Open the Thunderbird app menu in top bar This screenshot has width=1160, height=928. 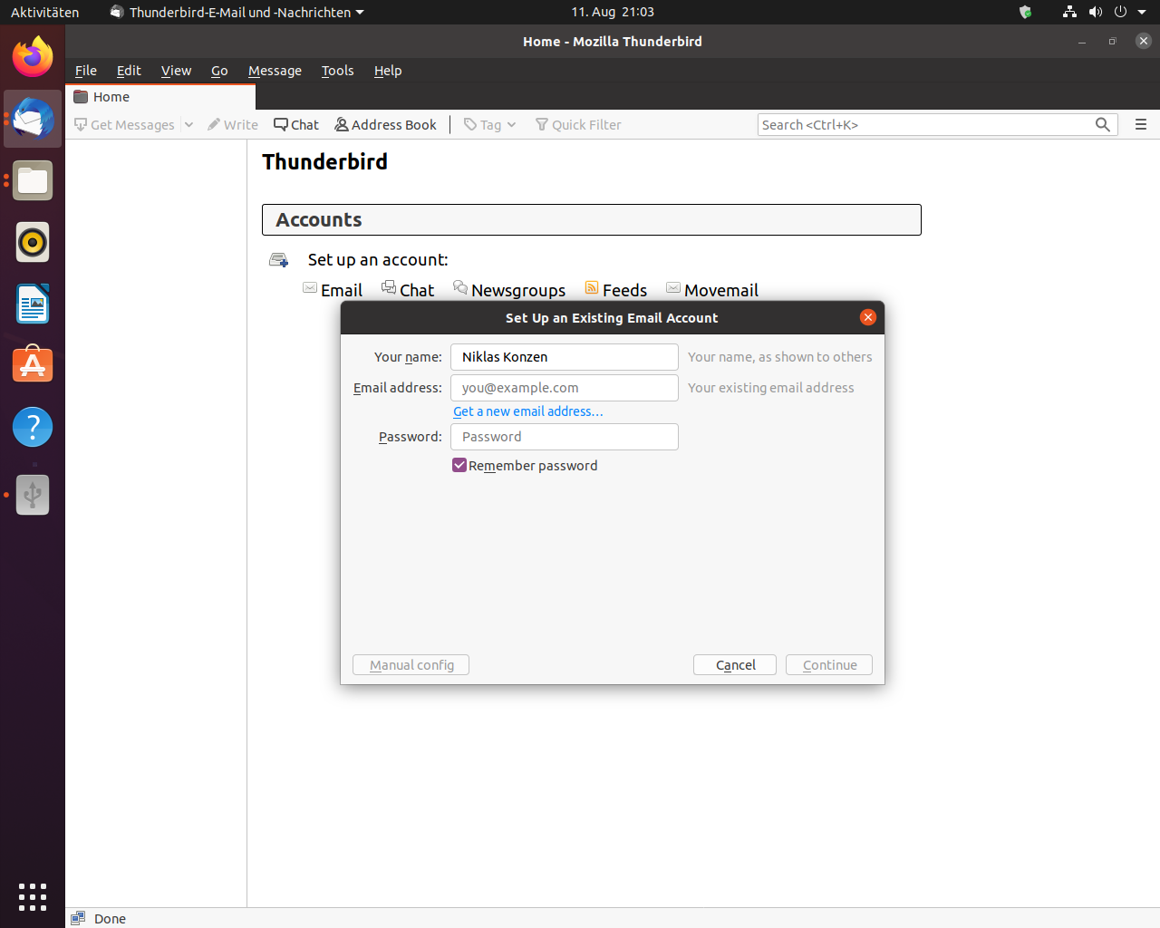237,12
